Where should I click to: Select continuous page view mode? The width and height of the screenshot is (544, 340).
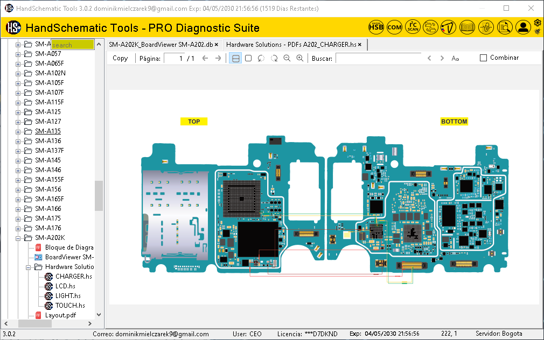coord(235,58)
